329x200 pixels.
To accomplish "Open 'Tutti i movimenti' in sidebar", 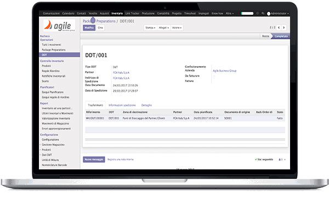I will (x=52, y=45).
